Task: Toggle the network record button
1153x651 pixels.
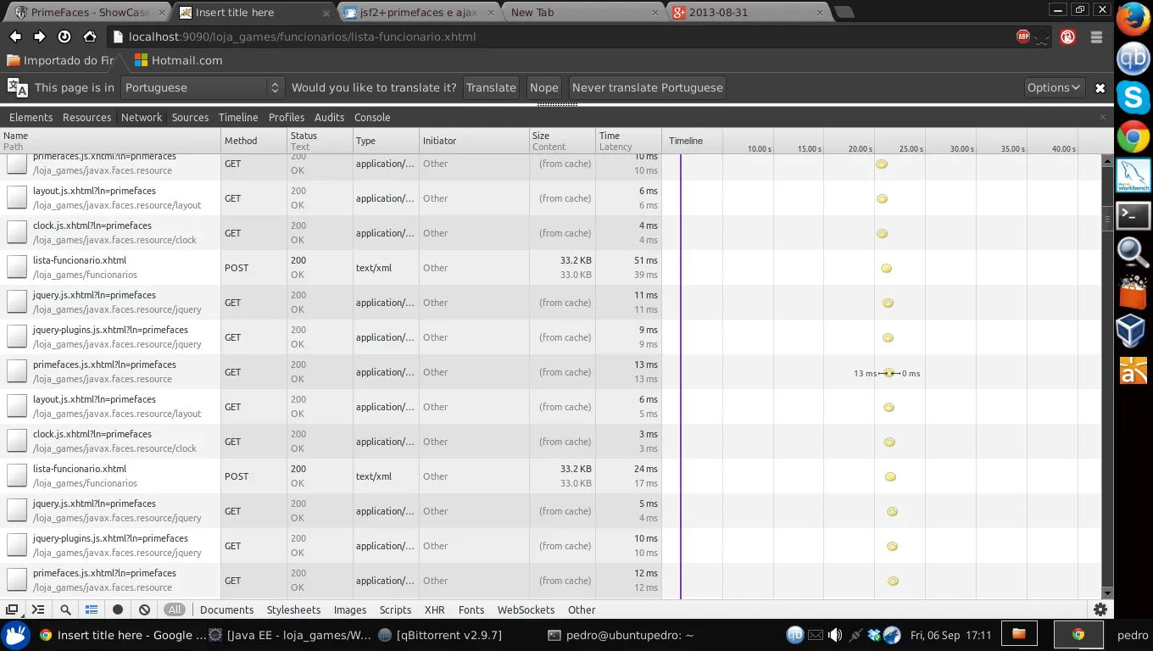Action: [x=118, y=609]
